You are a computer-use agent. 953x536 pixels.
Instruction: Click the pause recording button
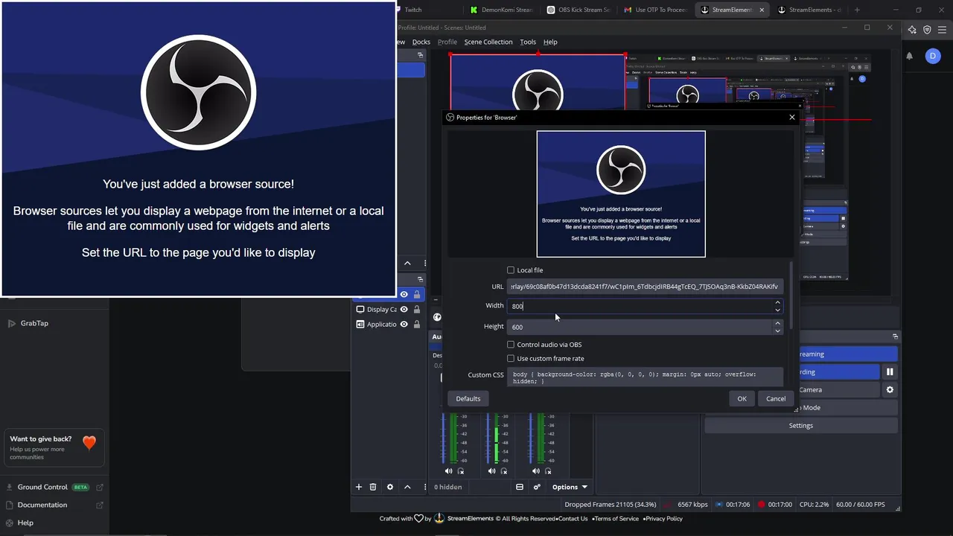point(890,371)
